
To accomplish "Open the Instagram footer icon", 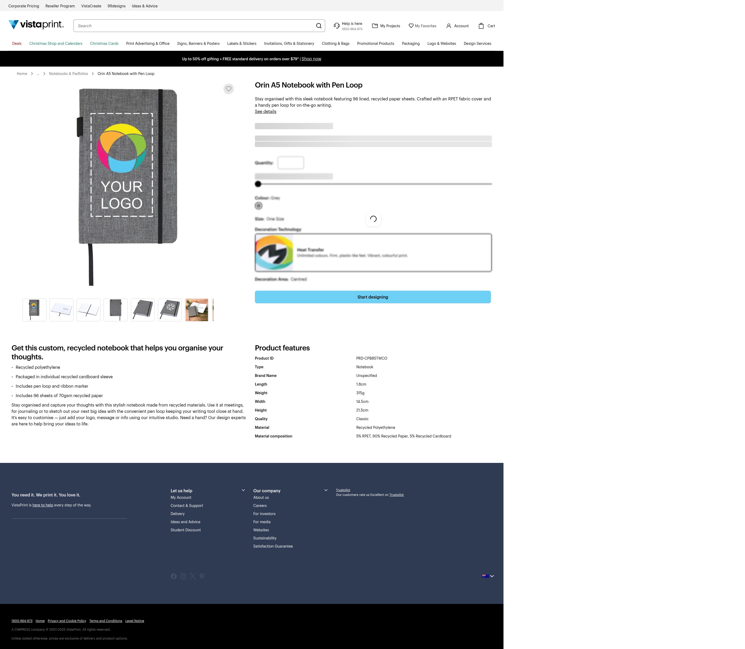I will [183, 576].
